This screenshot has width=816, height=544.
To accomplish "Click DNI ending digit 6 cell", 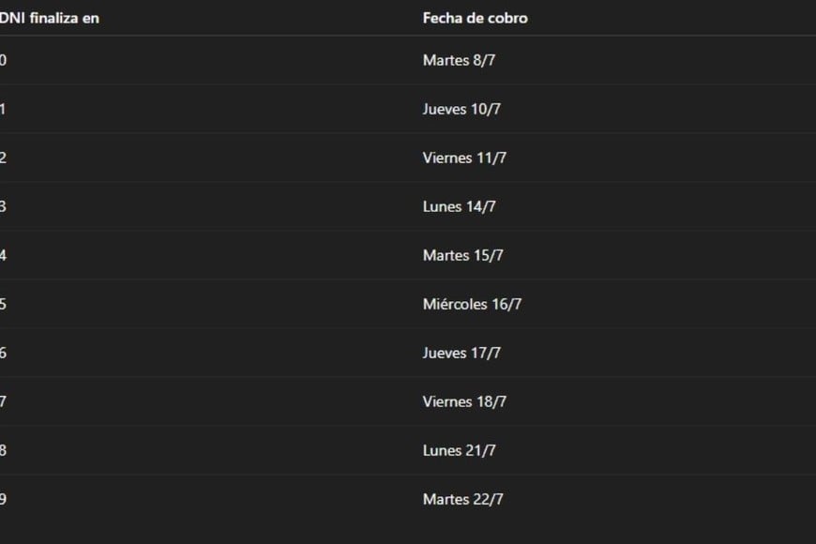I will [4, 353].
